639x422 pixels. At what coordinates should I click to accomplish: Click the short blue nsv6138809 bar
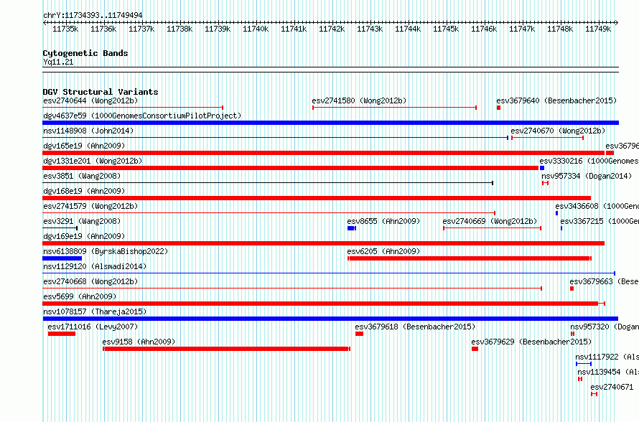click(62, 258)
